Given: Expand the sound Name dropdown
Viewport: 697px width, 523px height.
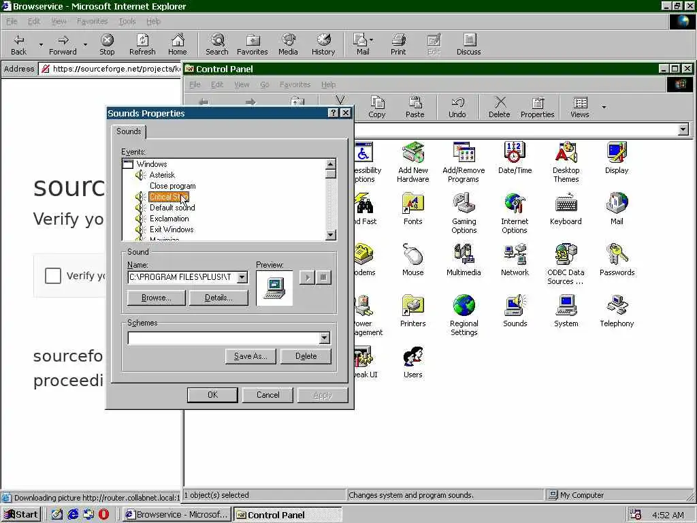Looking at the screenshot, I should (x=242, y=277).
